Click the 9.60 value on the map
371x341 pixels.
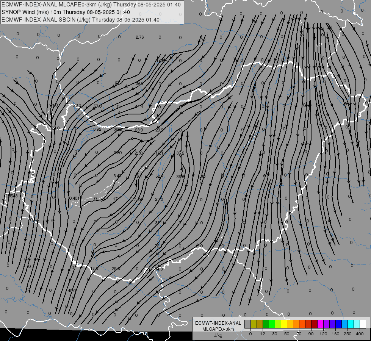tap(117, 153)
